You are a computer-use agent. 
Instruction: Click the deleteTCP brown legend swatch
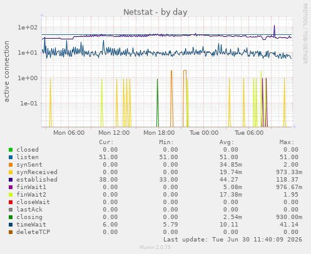click(x=11, y=232)
